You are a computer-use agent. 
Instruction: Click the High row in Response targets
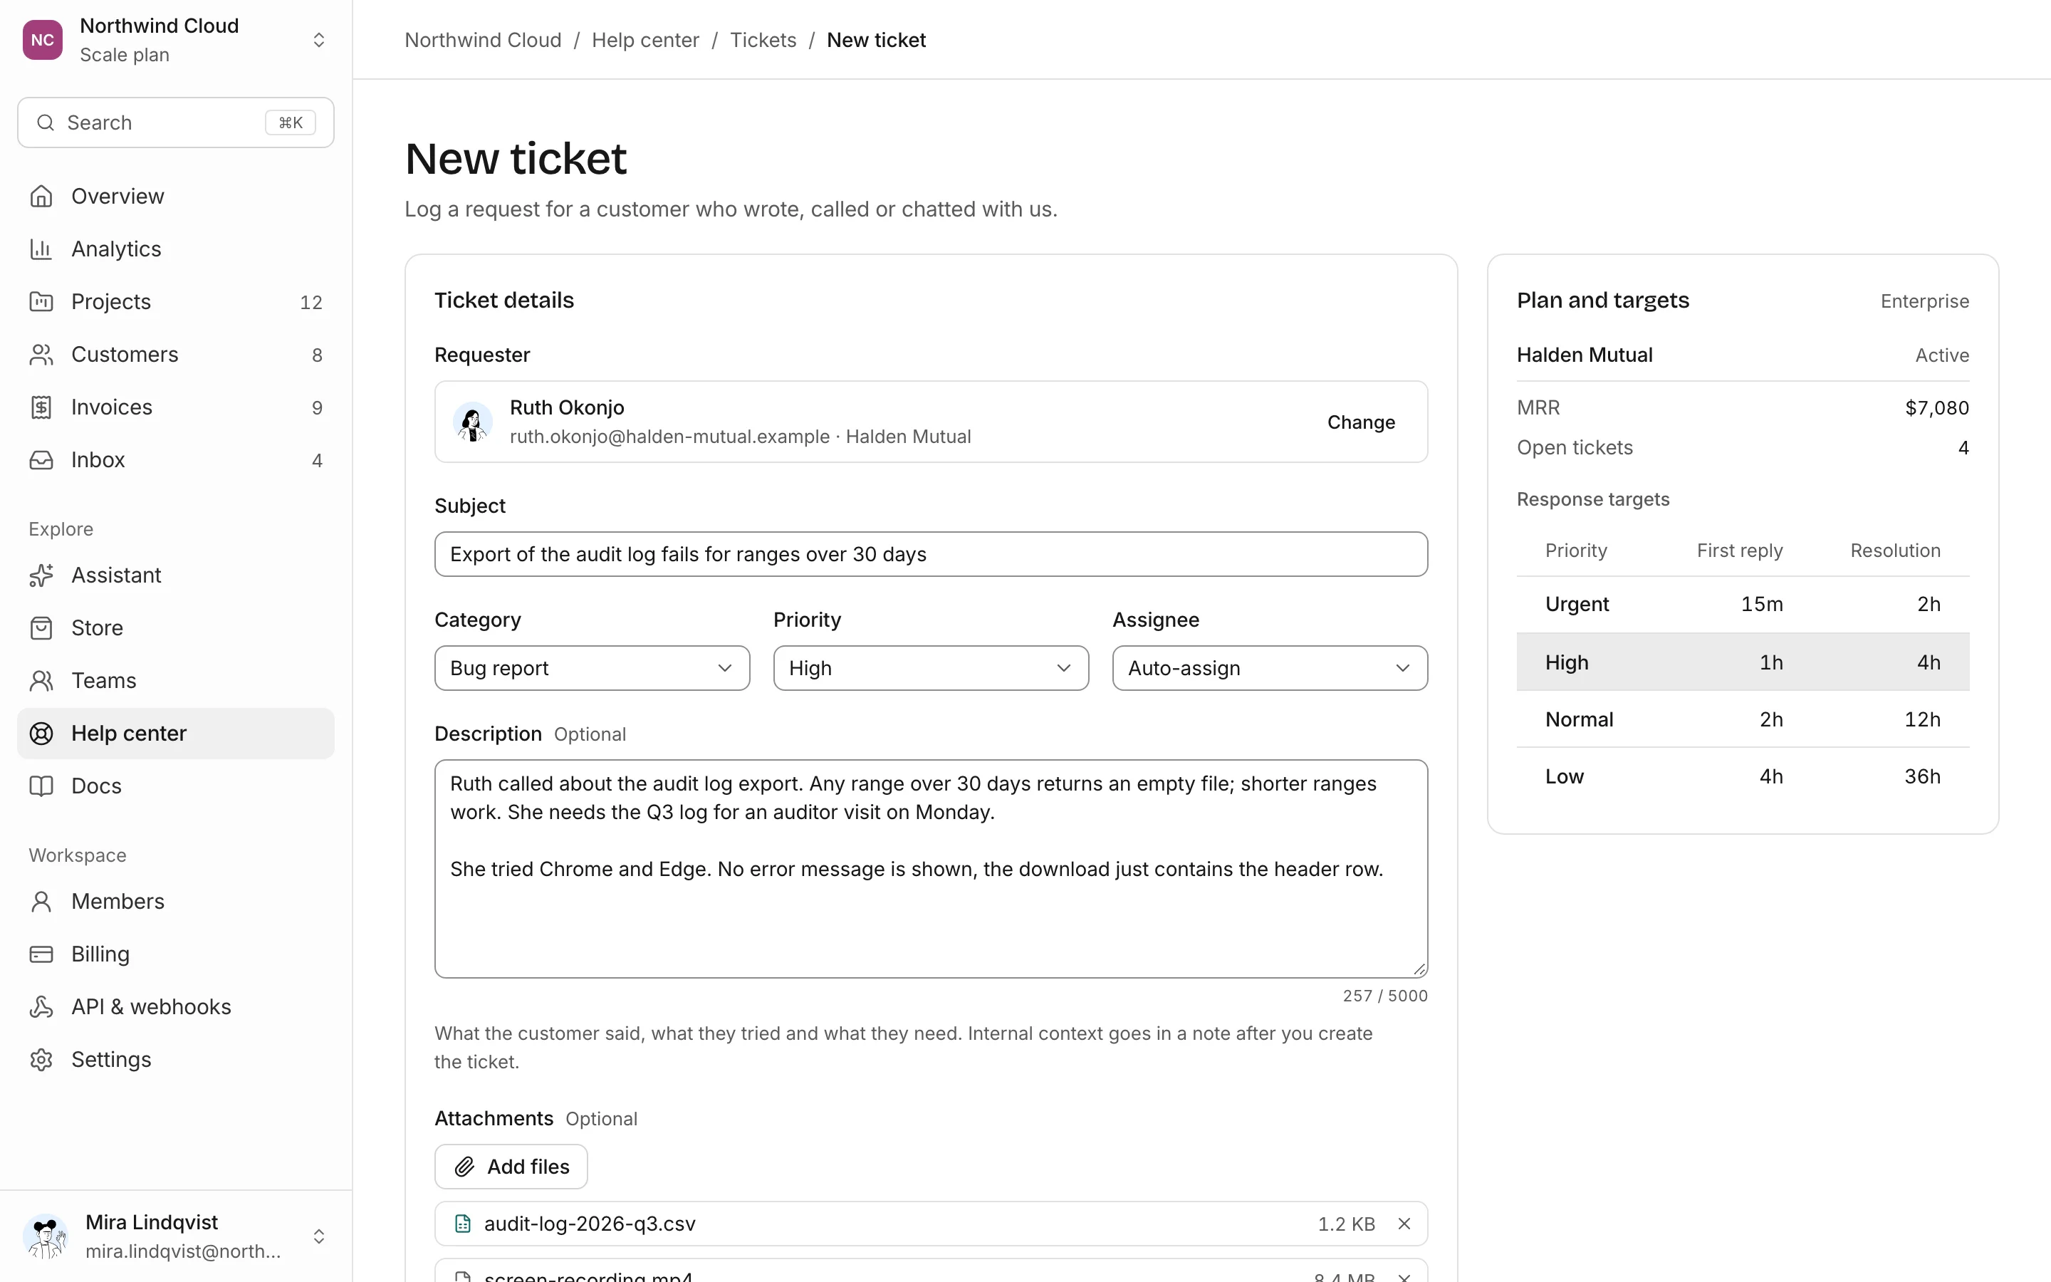[x=1743, y=662]
